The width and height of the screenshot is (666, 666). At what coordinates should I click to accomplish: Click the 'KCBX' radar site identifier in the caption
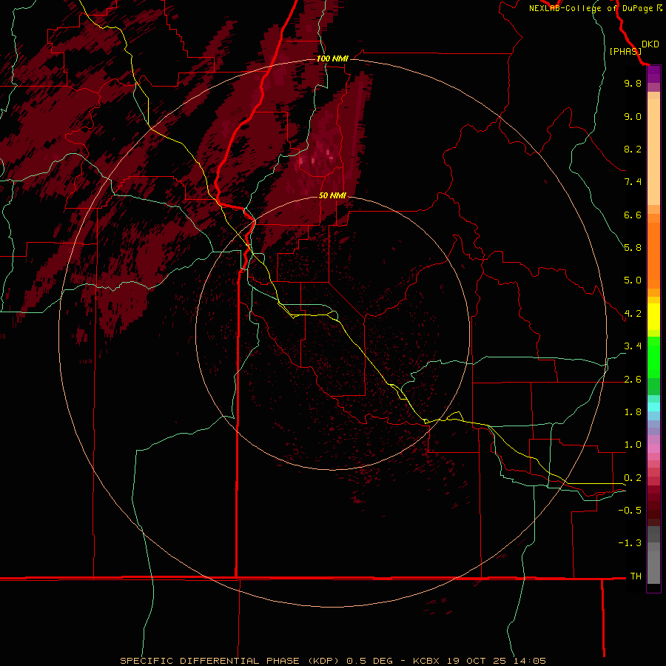[x=427, y=661]
